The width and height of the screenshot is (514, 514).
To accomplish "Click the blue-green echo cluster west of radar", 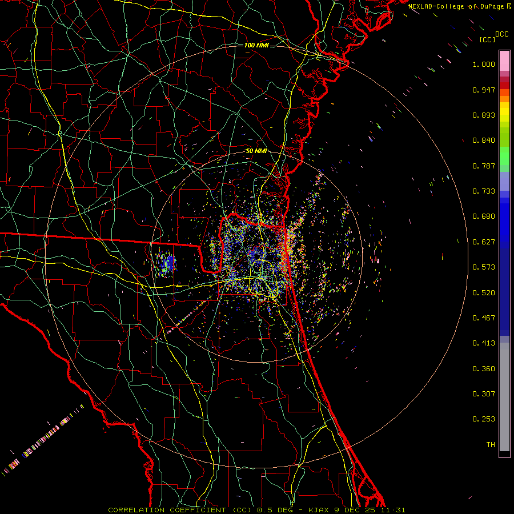I will (166, 263).
